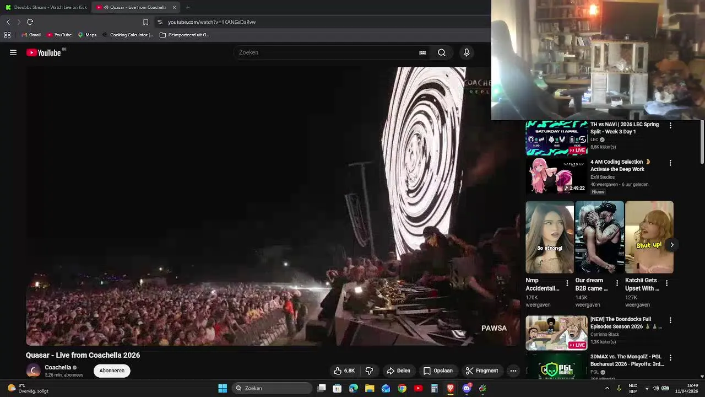Open the YouTube guide hamburger menu

point(13,52)
